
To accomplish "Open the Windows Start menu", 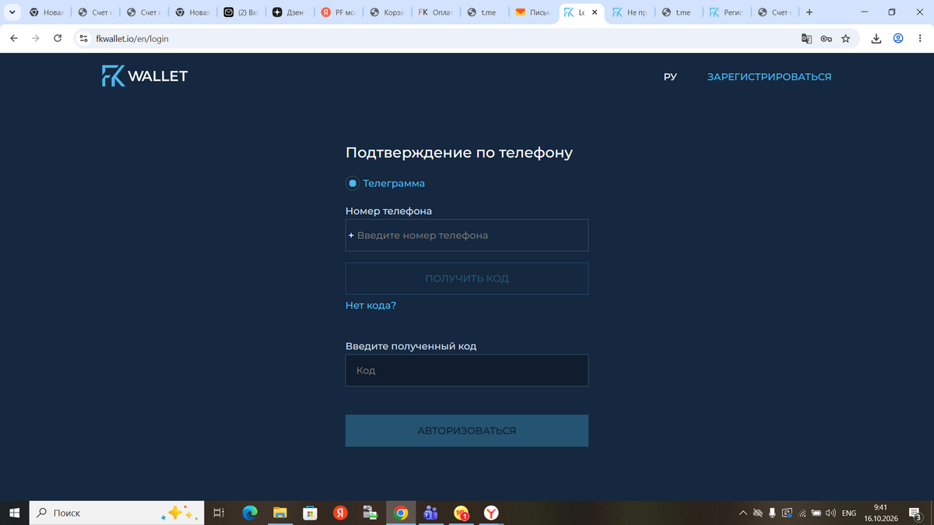I will 14,513.
